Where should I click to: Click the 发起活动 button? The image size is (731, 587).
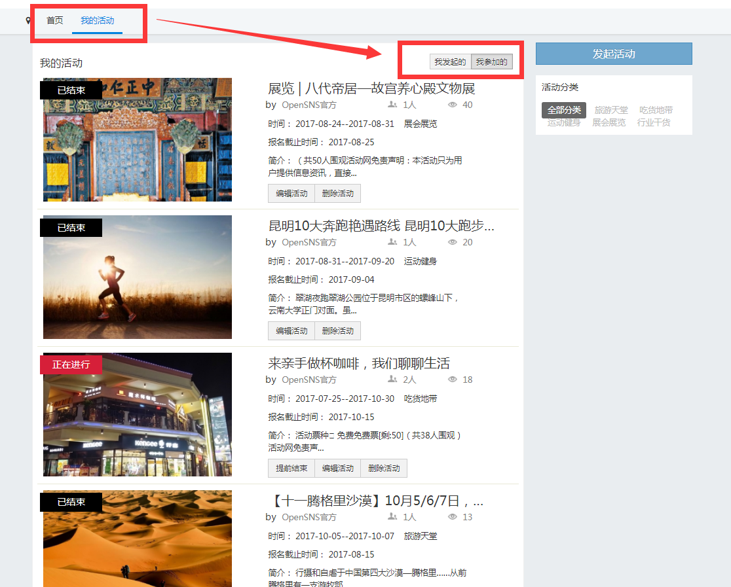tap(614, 54)
